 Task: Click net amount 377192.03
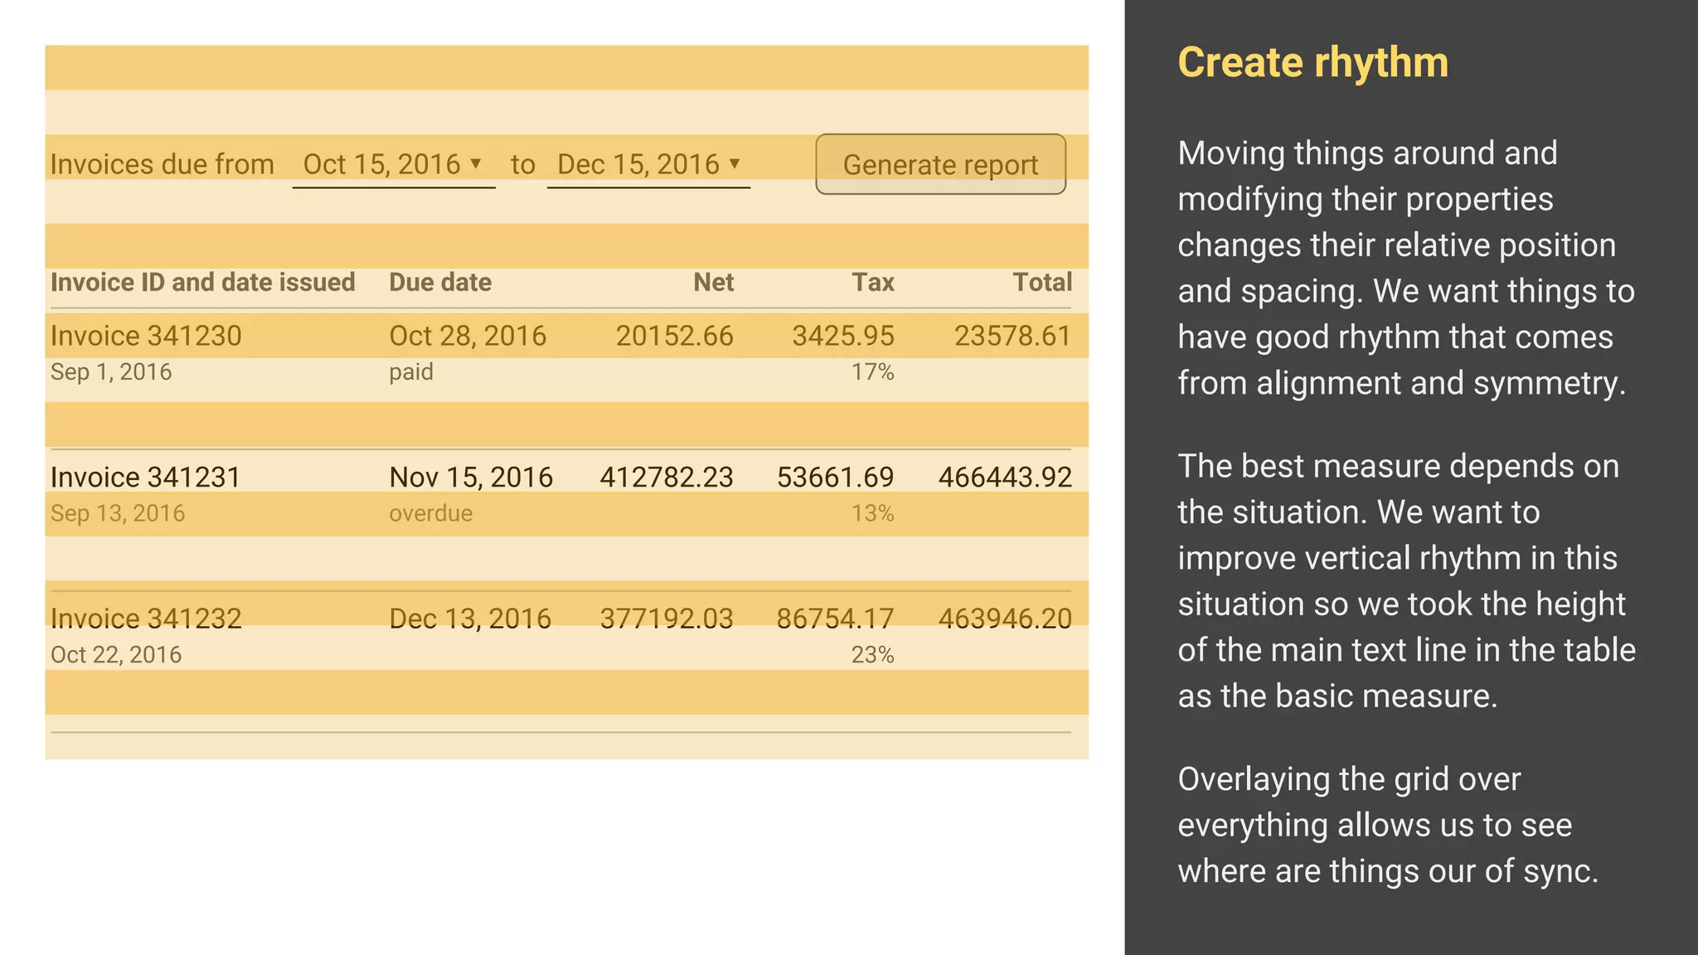click(667, 618)
